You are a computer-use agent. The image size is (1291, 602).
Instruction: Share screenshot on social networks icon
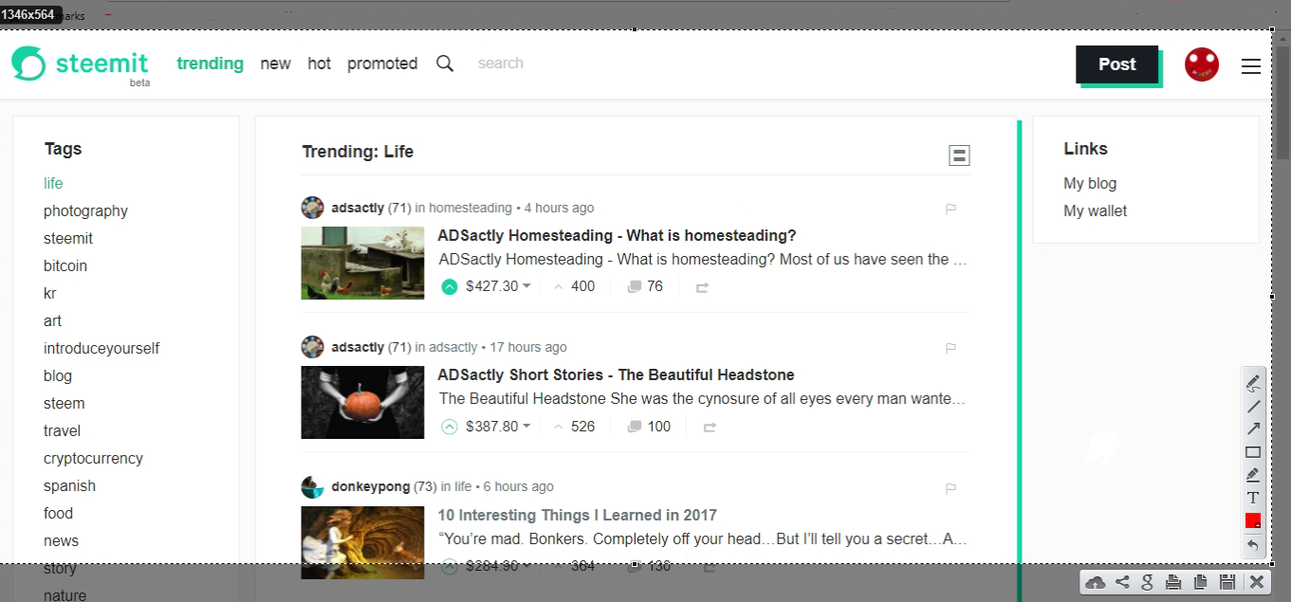[x=1122, y=582]
